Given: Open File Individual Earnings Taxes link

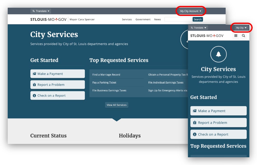Looking at the screenshot, I should 166,82.
